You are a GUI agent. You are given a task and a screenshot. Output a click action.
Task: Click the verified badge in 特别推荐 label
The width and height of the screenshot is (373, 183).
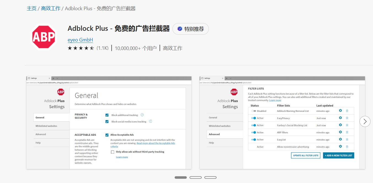tap(180, 29)
